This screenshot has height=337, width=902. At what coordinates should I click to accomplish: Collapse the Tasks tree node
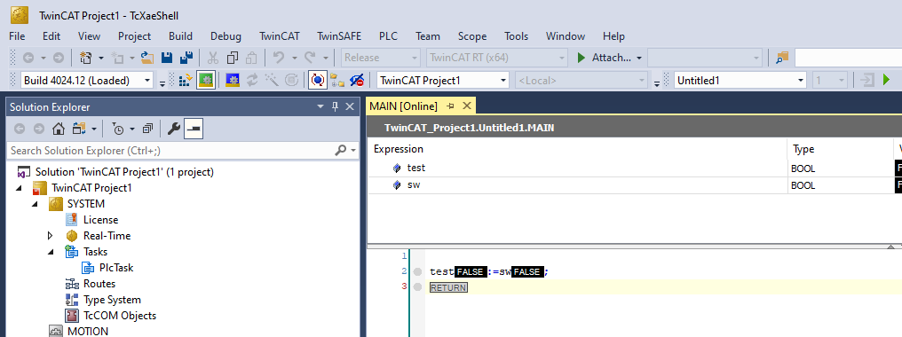click(x=50, y=252)
